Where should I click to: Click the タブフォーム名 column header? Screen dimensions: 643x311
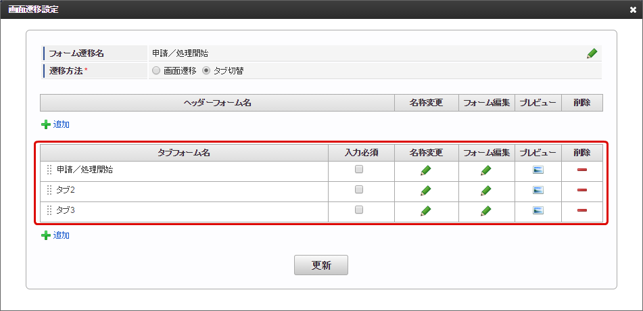[184, 153]
